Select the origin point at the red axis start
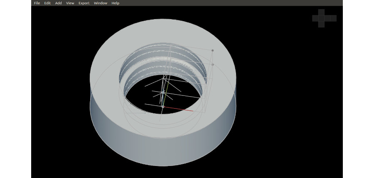The height and width of the screenshot is (178, 374). (x=163, y=107)
